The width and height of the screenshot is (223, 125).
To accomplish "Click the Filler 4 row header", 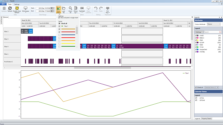I will point(10,46).
